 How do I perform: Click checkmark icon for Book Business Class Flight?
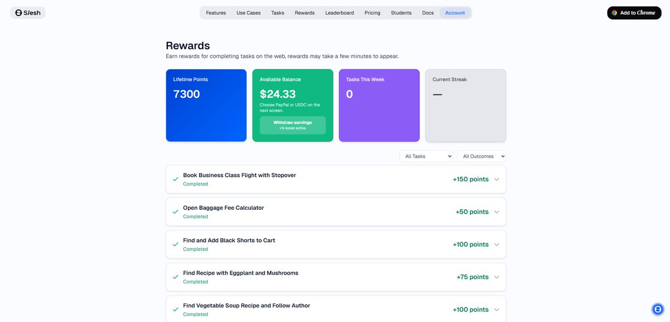pos(175,179)
